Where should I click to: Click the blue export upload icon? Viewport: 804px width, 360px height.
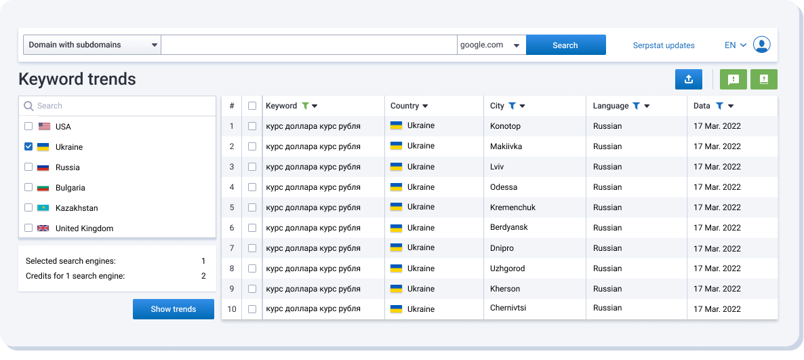click(688, 79)
